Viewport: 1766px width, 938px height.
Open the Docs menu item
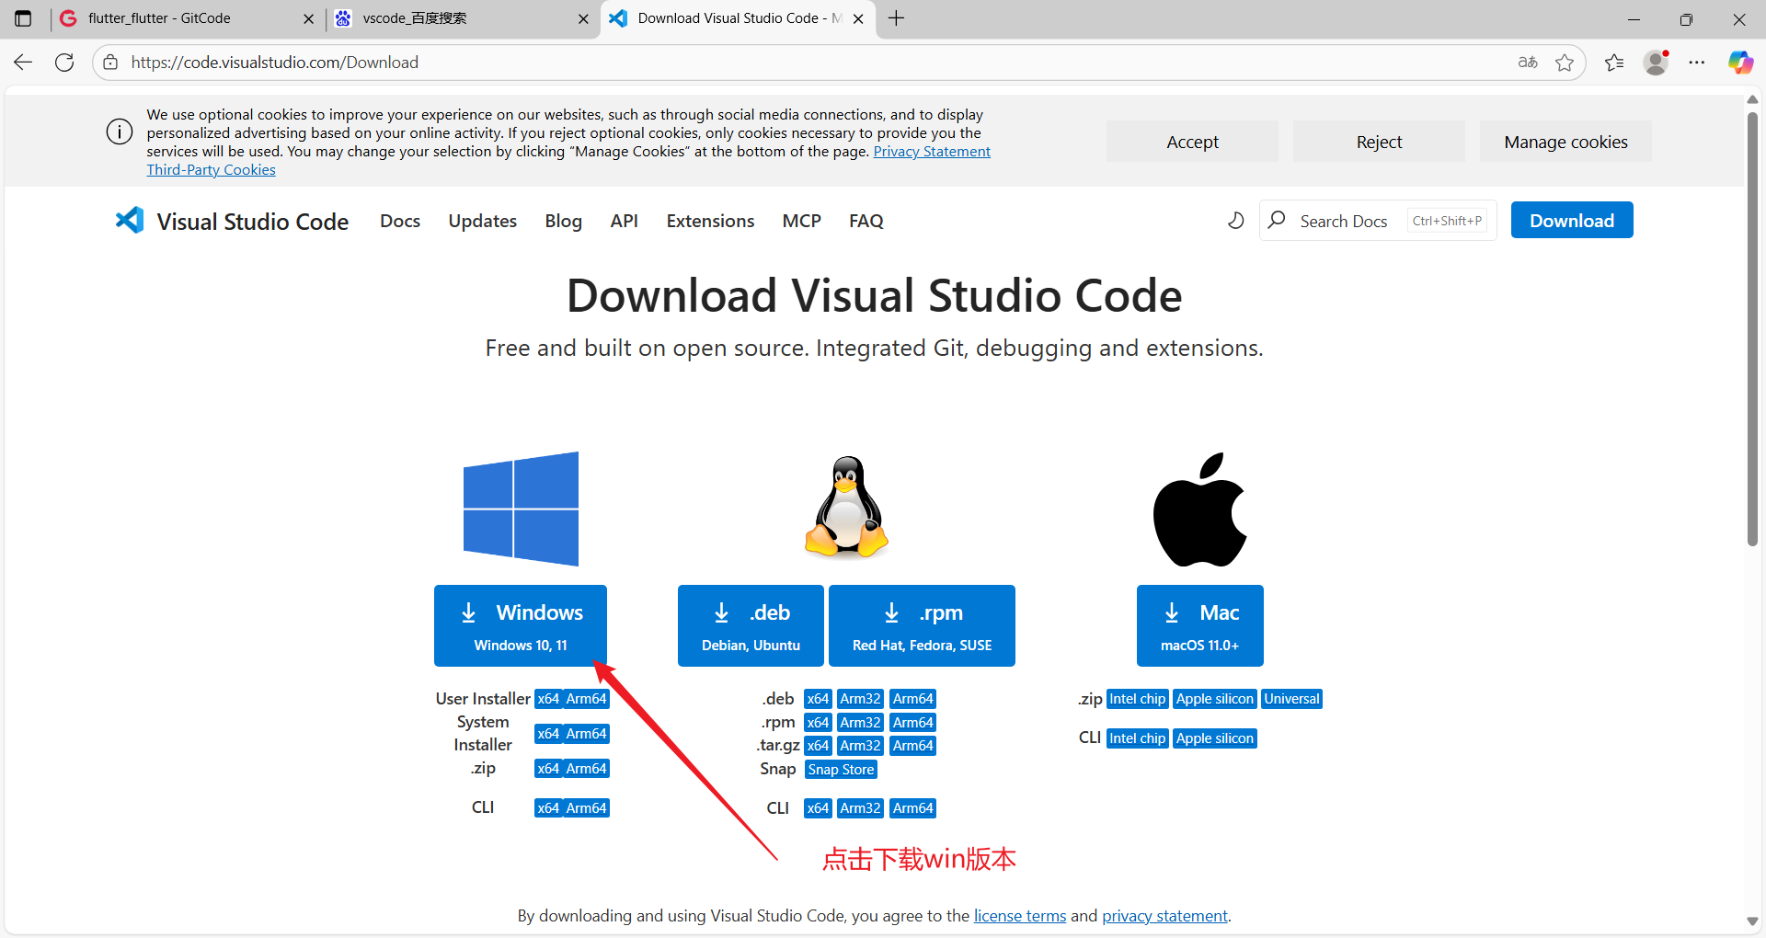pyautogui.click(x=400, y=221)
